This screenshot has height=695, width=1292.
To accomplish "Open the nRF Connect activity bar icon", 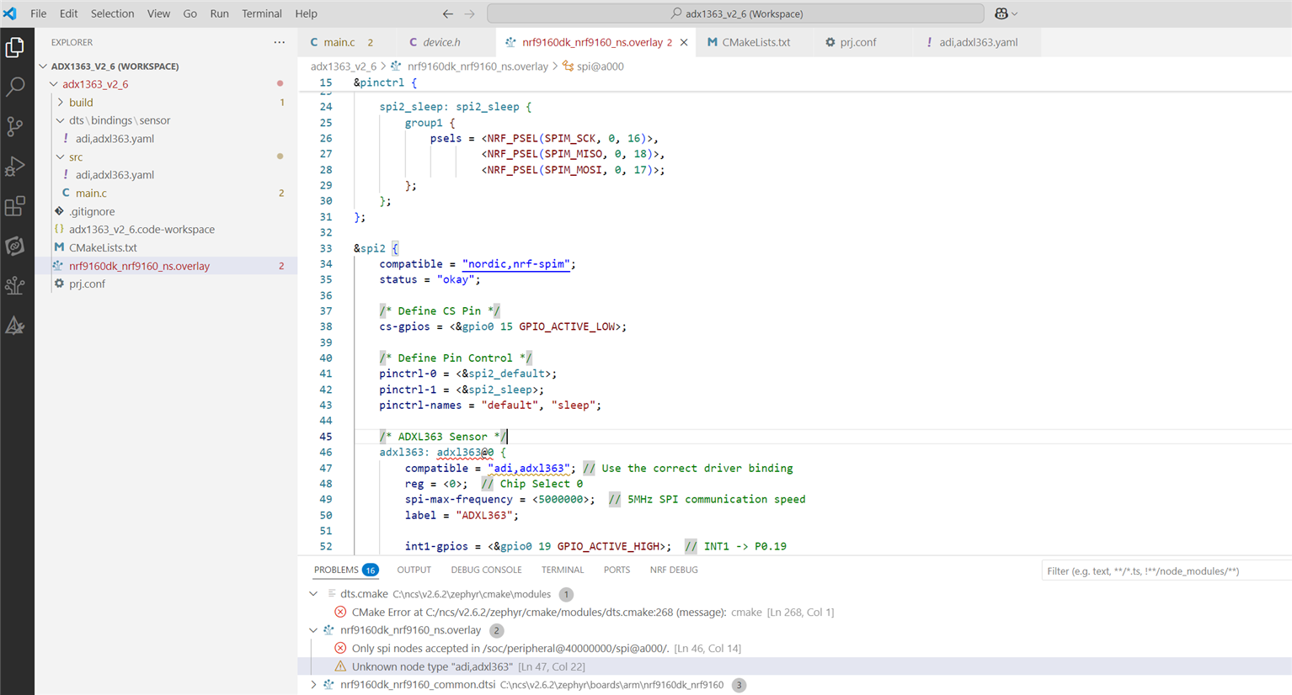I will click(15, 246).
